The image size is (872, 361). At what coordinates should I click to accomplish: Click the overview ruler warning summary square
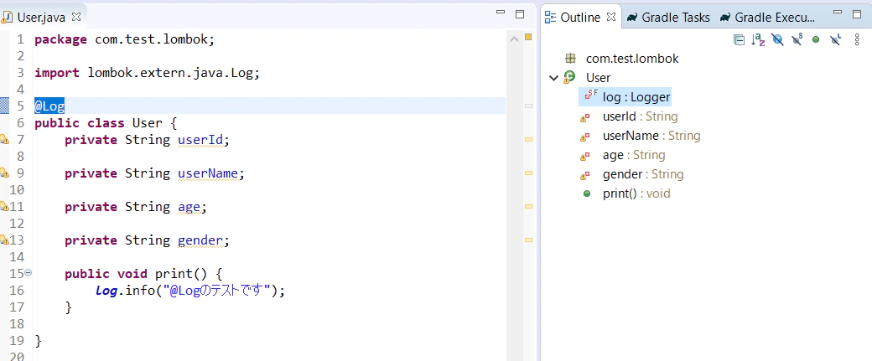(528, 37)
